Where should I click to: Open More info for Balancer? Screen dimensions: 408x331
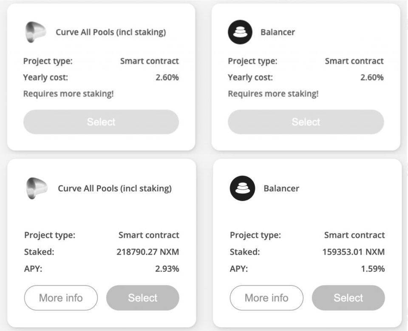(266, 298)
